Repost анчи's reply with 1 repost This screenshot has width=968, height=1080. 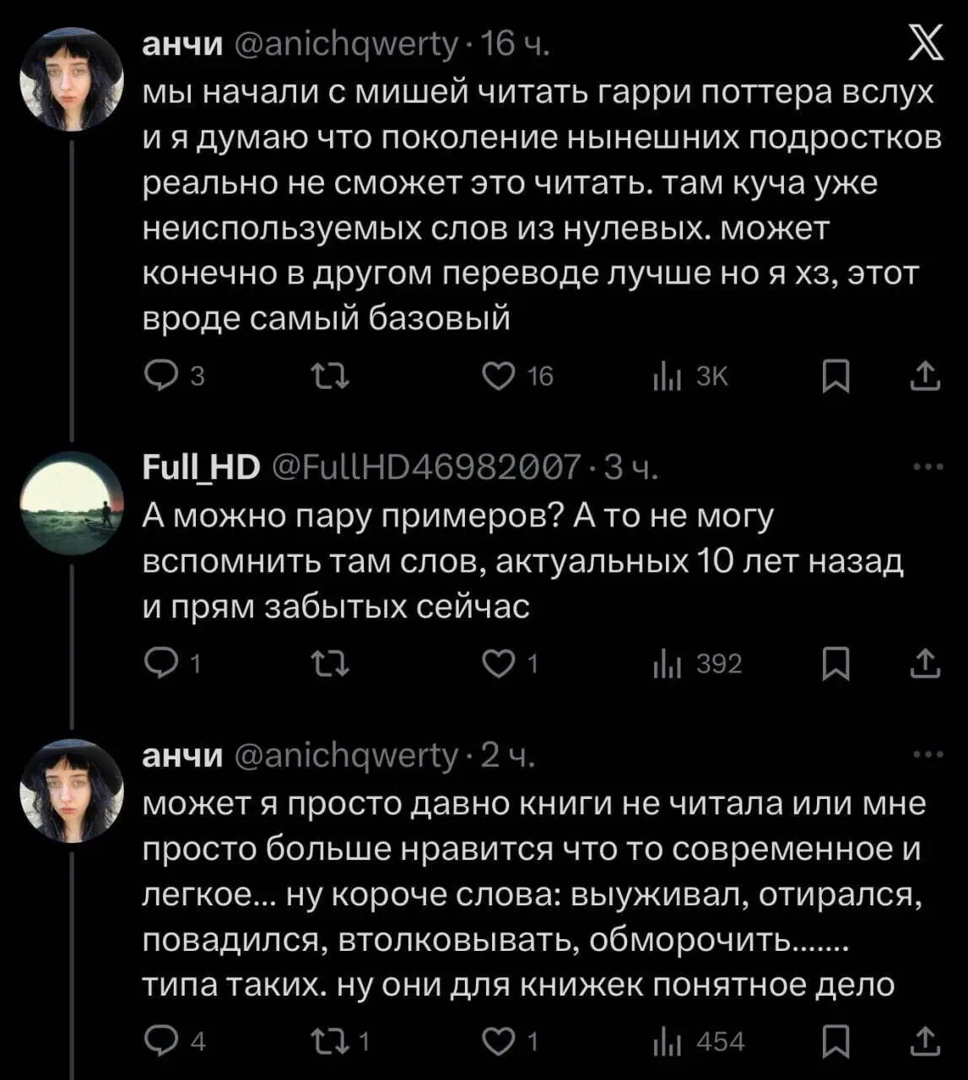pyautogui.click(x=330, y=1041)
